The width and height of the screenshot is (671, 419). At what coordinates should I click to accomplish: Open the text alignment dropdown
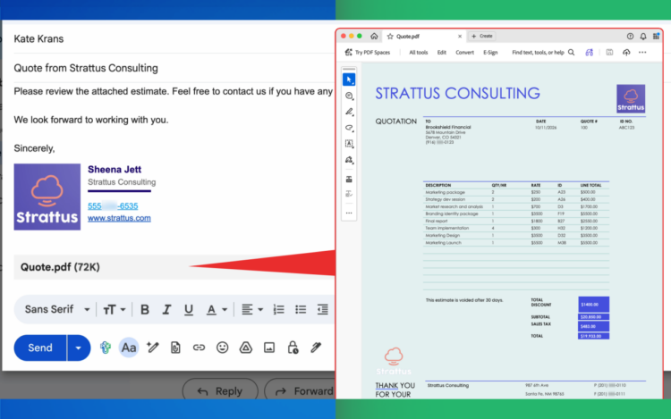tap(252, 310)
